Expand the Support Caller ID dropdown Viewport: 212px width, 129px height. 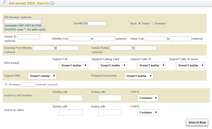point(151,65)
